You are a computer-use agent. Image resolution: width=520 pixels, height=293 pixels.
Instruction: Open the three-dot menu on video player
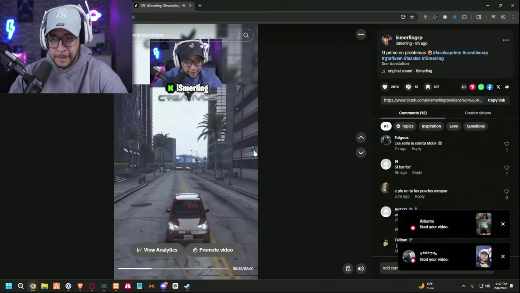[x=361, y=34]
